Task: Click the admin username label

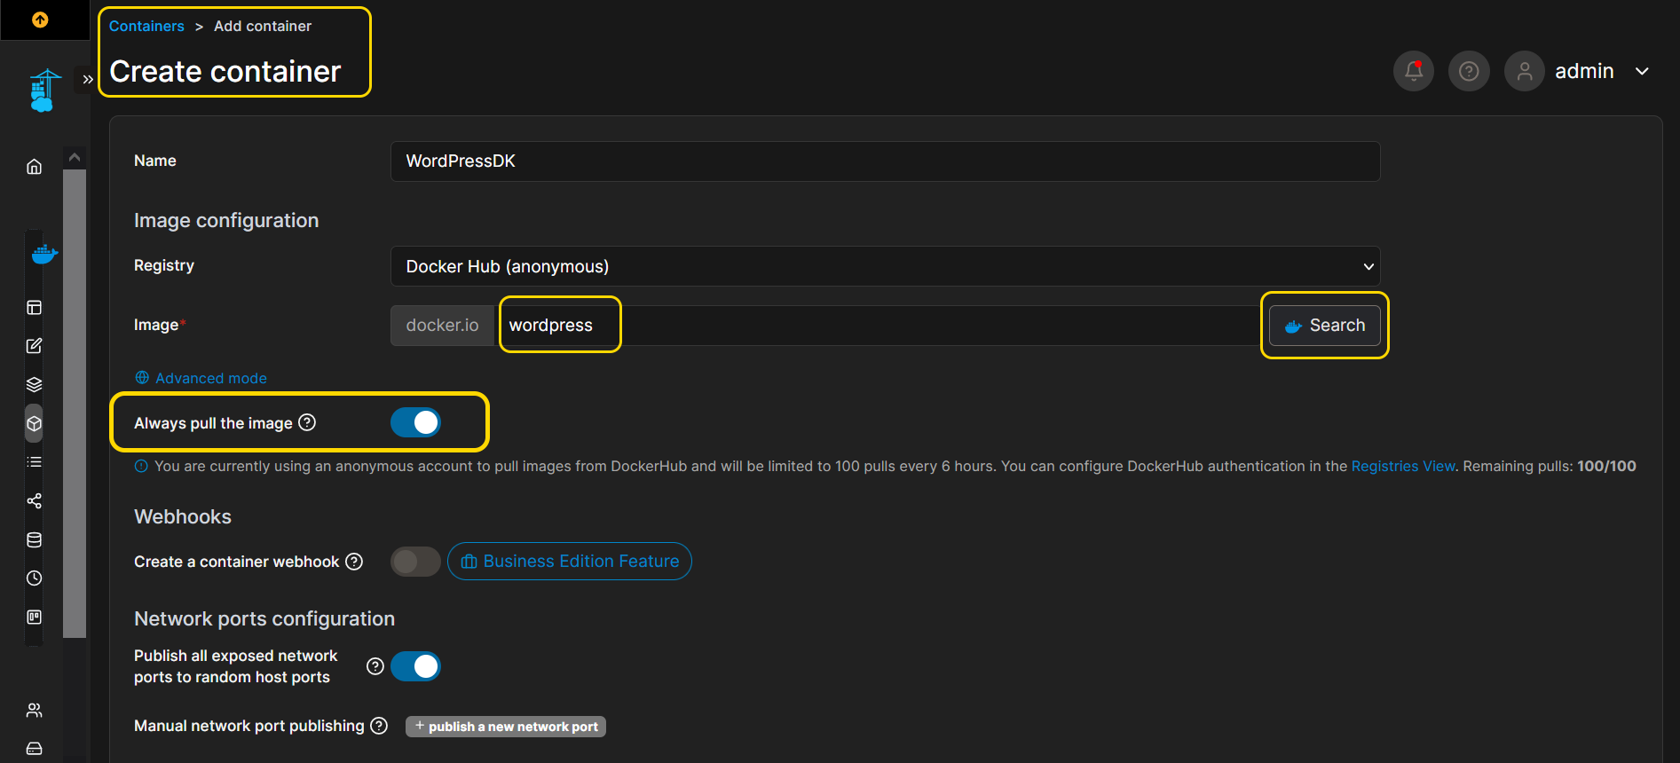Action: pyautogui.click(x=1584, y=71)
